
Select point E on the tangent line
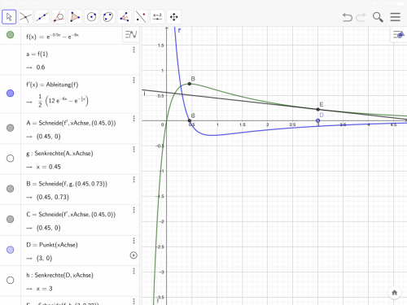tap(318, 109)
